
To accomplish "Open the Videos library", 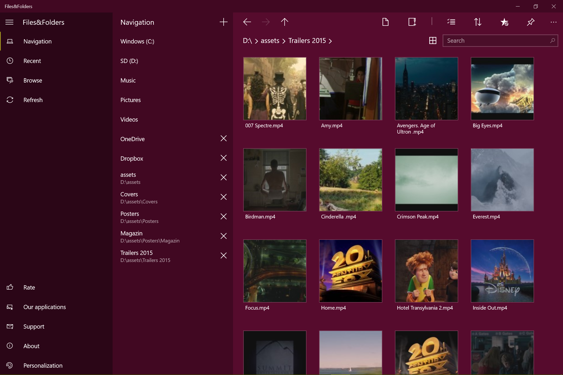I will point(173,120).
